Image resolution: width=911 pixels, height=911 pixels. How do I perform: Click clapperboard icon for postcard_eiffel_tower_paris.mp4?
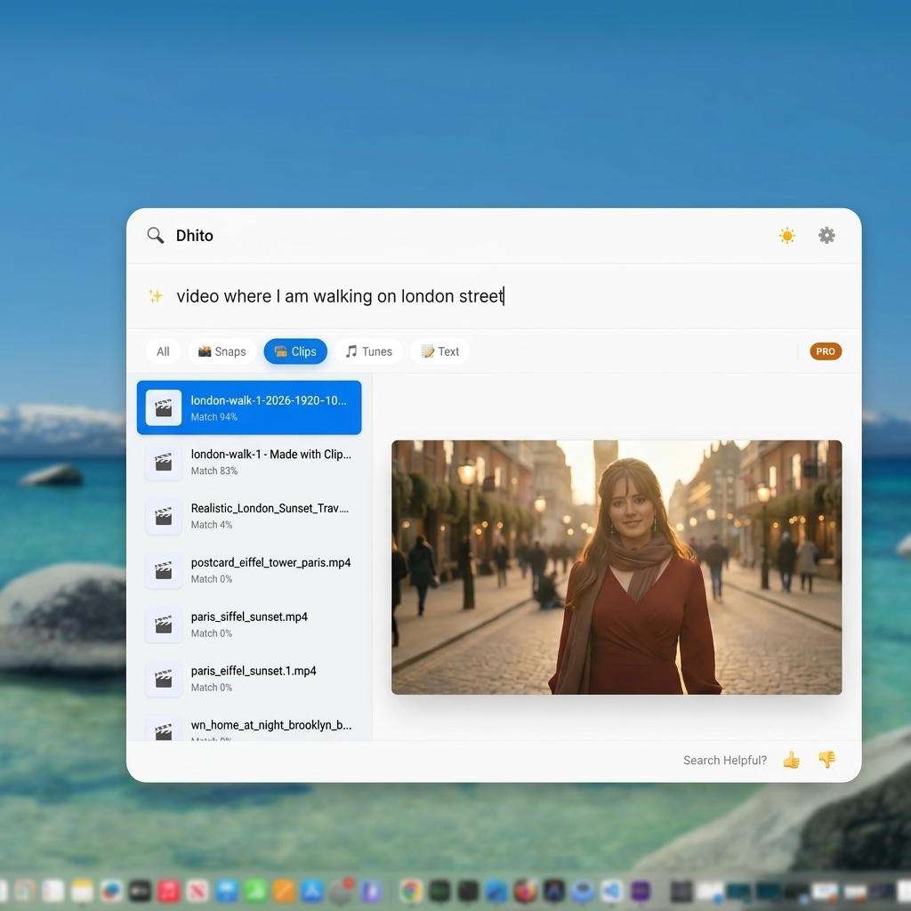(x=164, y=570)
